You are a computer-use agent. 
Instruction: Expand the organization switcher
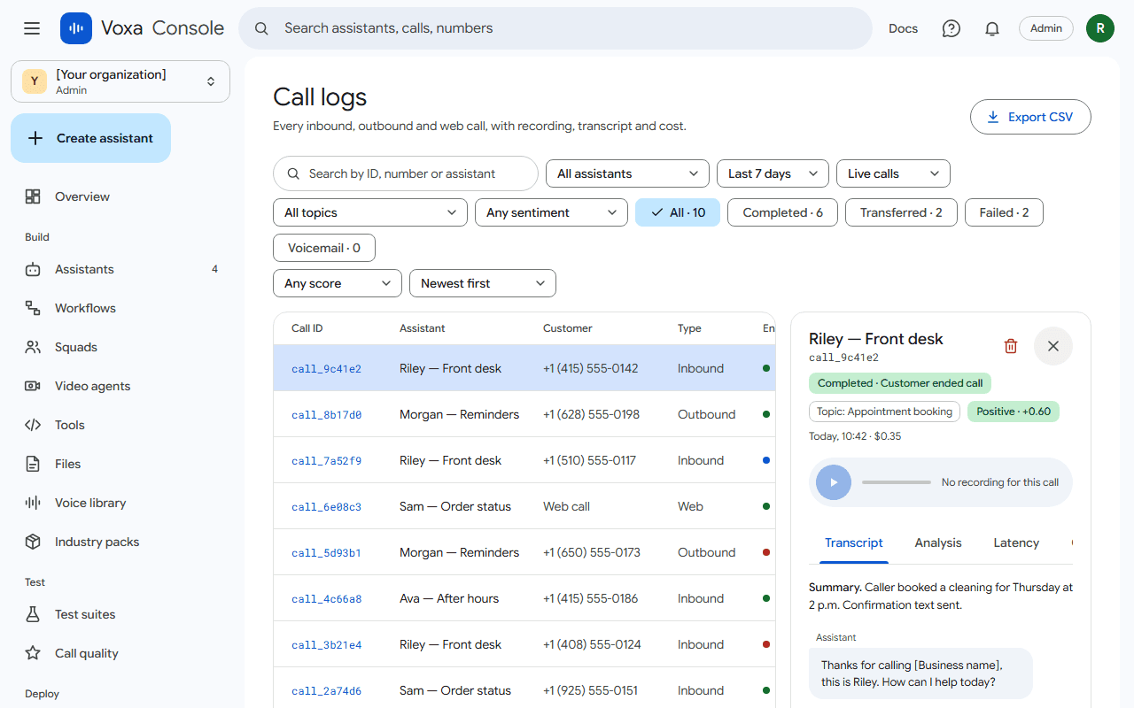[x=120, y=81]
